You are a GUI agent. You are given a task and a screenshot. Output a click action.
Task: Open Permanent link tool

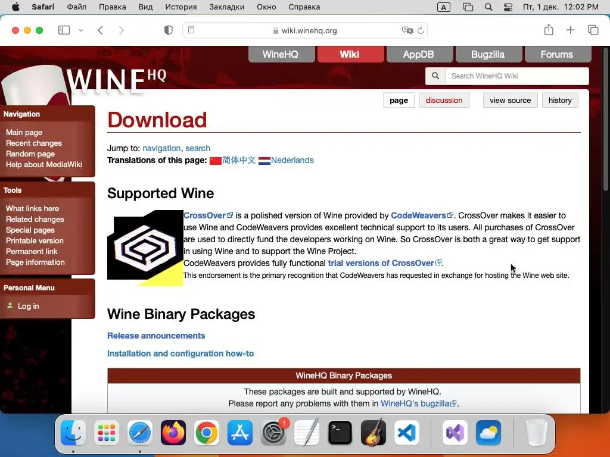[x=32, y=252]
